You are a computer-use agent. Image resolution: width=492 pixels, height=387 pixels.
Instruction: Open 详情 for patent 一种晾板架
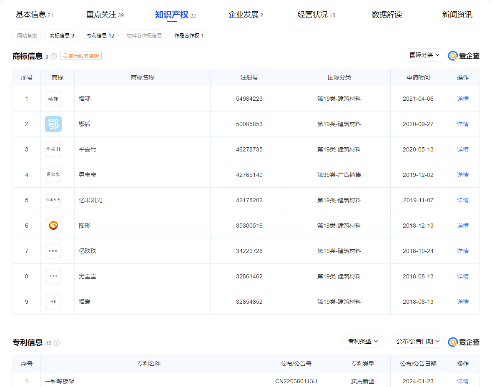pos(463,381)
